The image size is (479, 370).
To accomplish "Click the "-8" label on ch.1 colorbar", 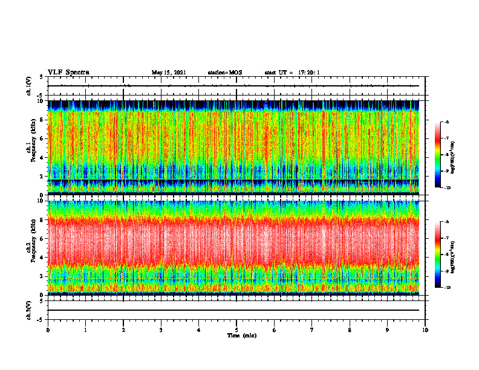I will [446, 155].
